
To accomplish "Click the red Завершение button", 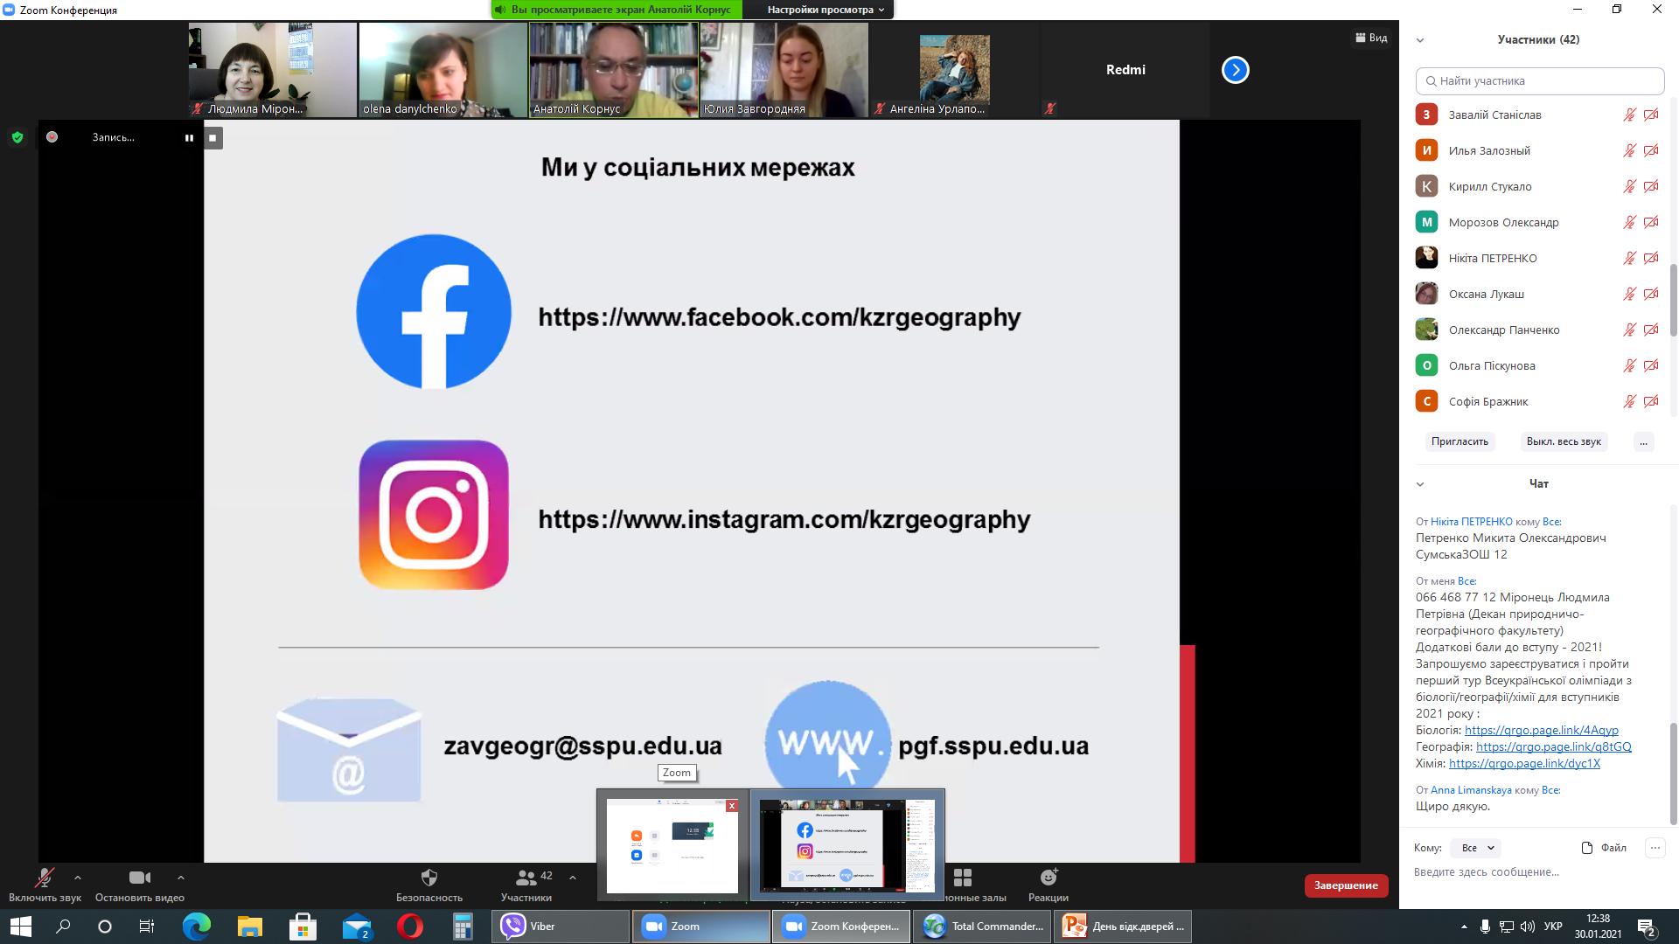I will [x=1346, y=885].
